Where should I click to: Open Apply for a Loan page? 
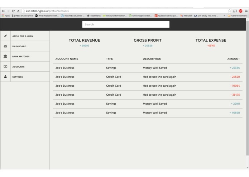click(23, 36)
